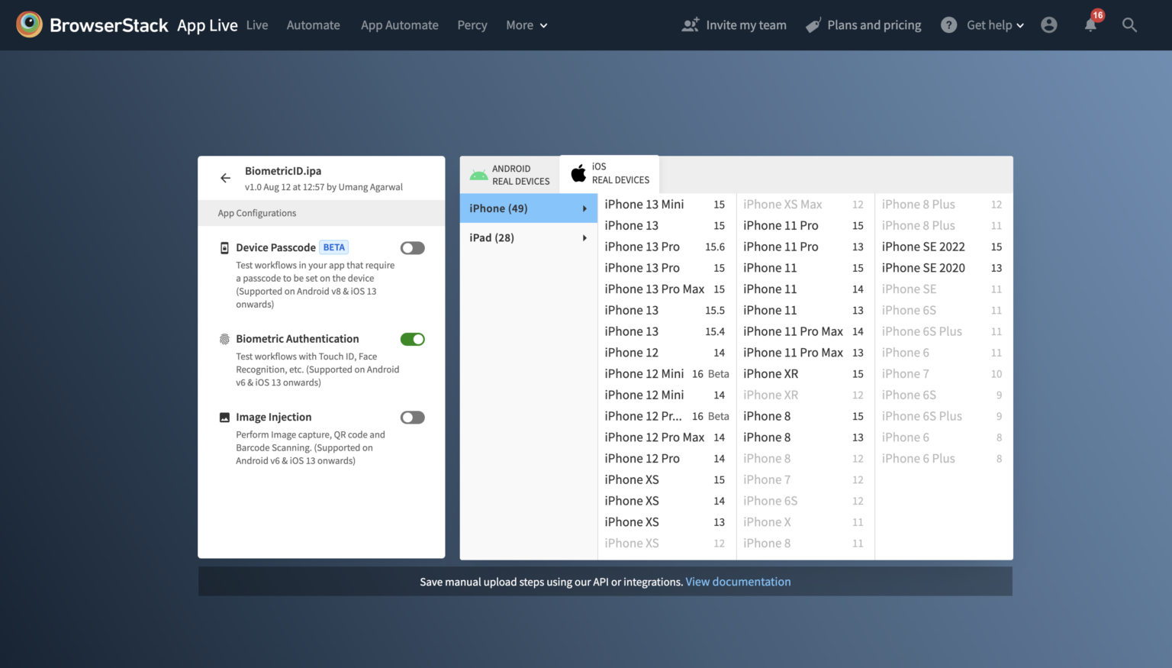Image resolution: width=1172 pixels, height=668 pixels.
Task: Click the back arrow beside BiometricID.ipa
Action: point(225,178)
